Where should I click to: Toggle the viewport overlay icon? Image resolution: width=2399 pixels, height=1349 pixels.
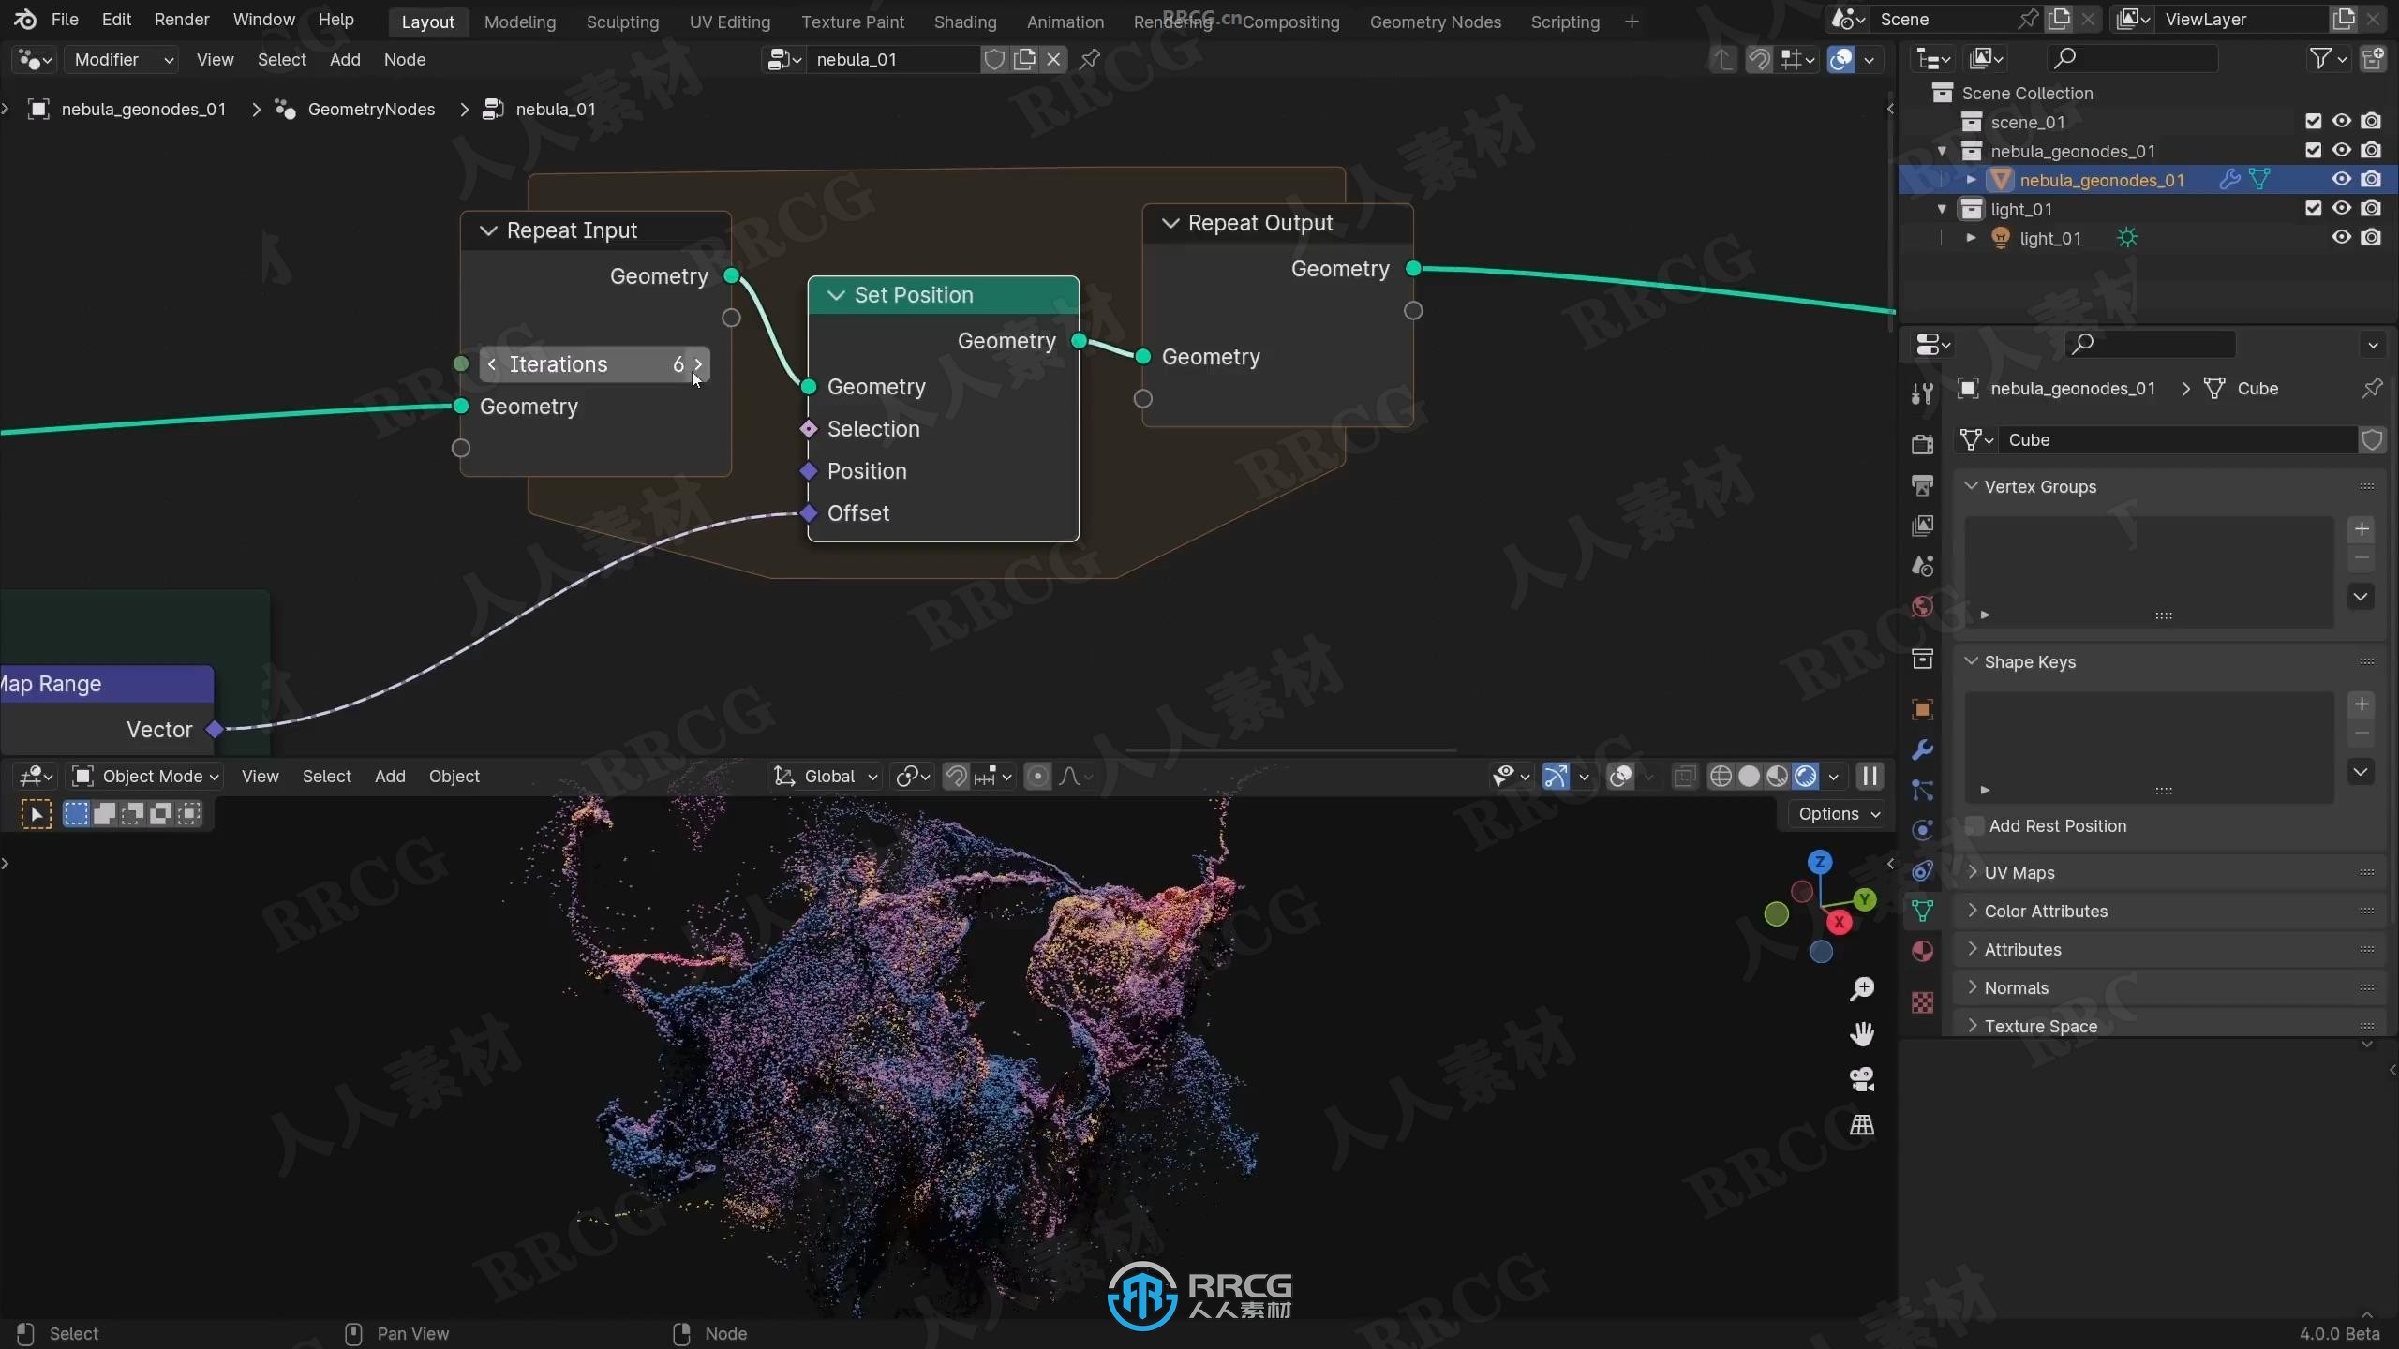pyautogui.click(x=1621, y=774)
